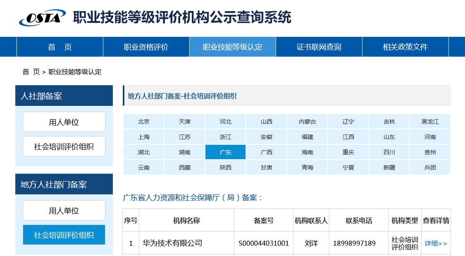The image size is (465, 256).
Task: Click highlighted 社会培训评价组织 sidebar button
Action: (x=64, y=235)
